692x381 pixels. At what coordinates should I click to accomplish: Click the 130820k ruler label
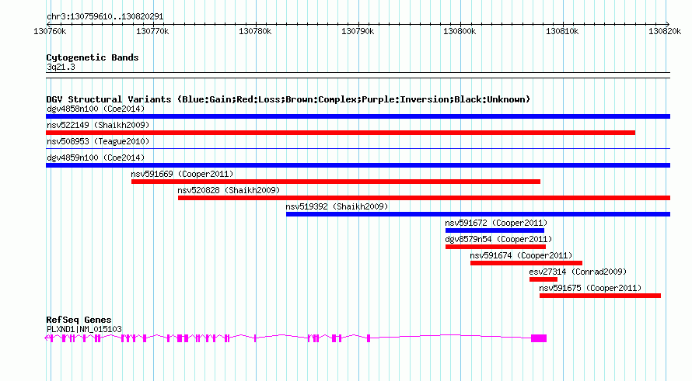[x=665, y=31]
